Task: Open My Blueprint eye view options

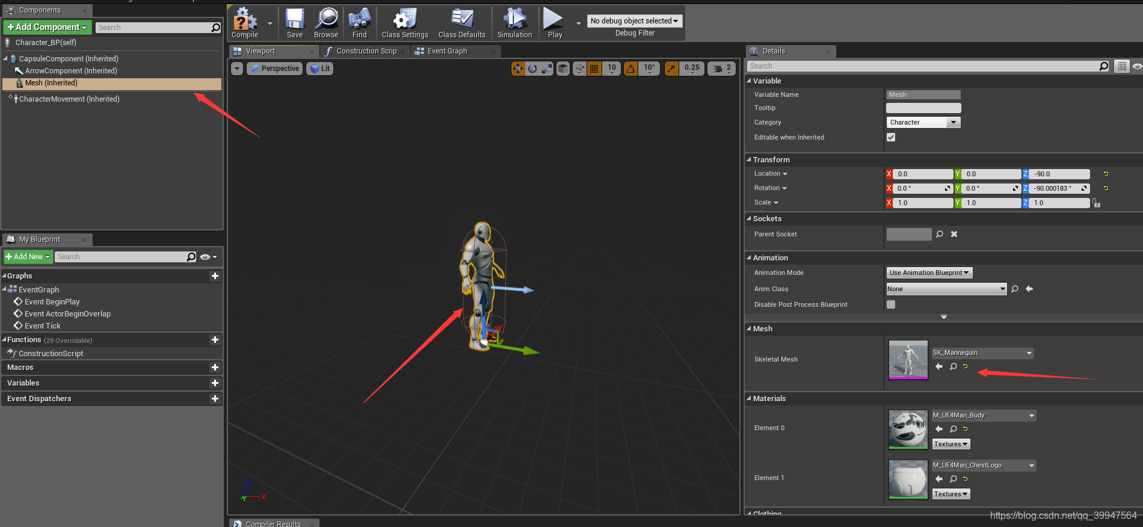Action: pyautogui.click(x=208, y=257)
